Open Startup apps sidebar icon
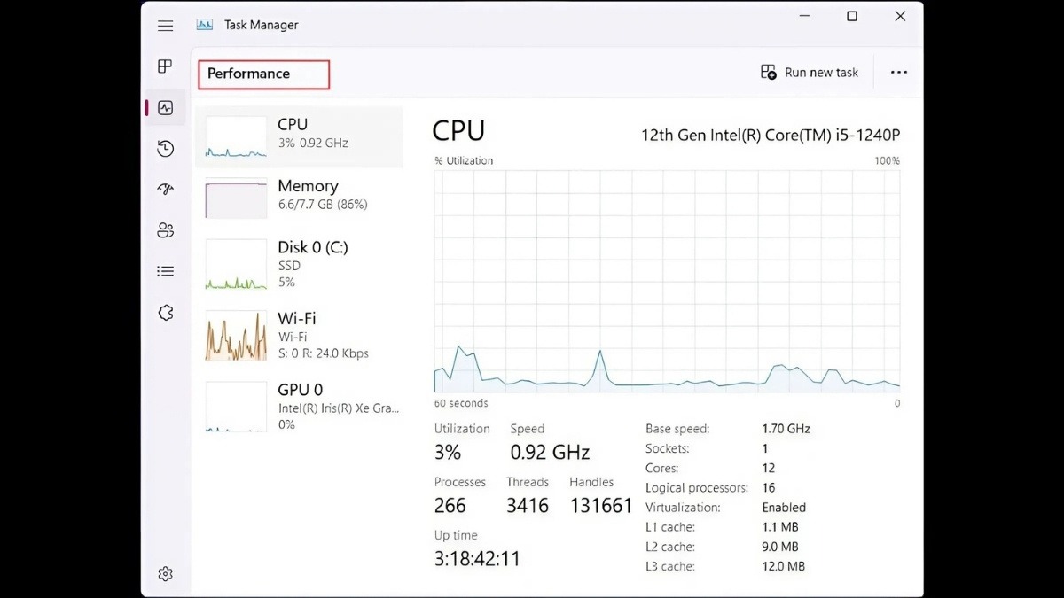 pos(165,190)
